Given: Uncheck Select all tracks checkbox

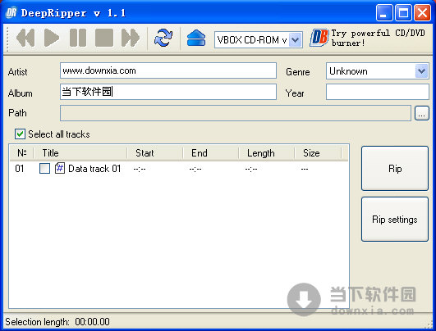Looking at the screenshot, I should (x=20, y=134).
